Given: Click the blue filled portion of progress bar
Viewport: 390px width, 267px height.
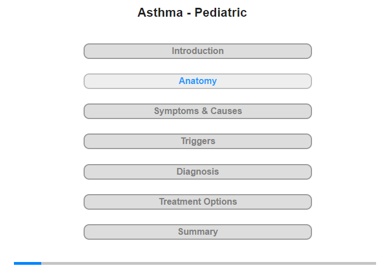Looking at the screenshot, I should coord(28,263).
